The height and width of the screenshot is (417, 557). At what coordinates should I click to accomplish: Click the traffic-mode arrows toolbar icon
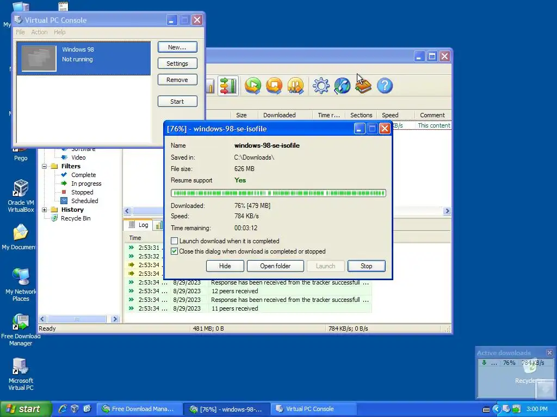tap(228, 85)
